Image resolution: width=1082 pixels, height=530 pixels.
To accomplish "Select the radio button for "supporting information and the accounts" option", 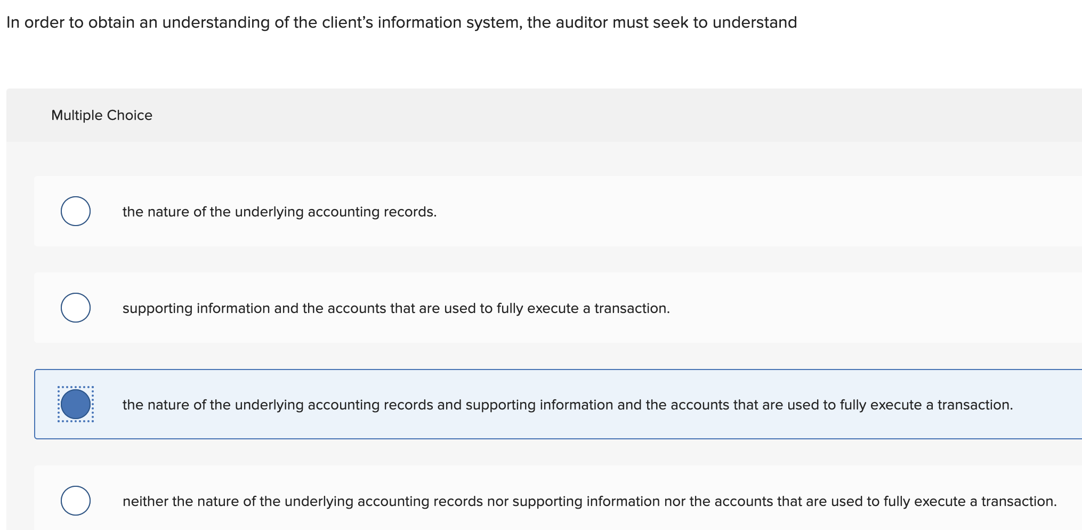I will tap(75, 307).
